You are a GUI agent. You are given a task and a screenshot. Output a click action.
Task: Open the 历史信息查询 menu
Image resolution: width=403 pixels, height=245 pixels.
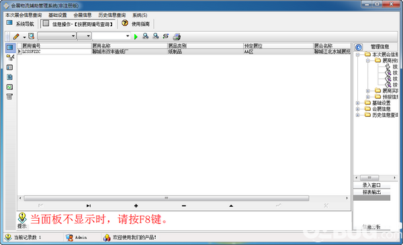click(x=112, y=15)
